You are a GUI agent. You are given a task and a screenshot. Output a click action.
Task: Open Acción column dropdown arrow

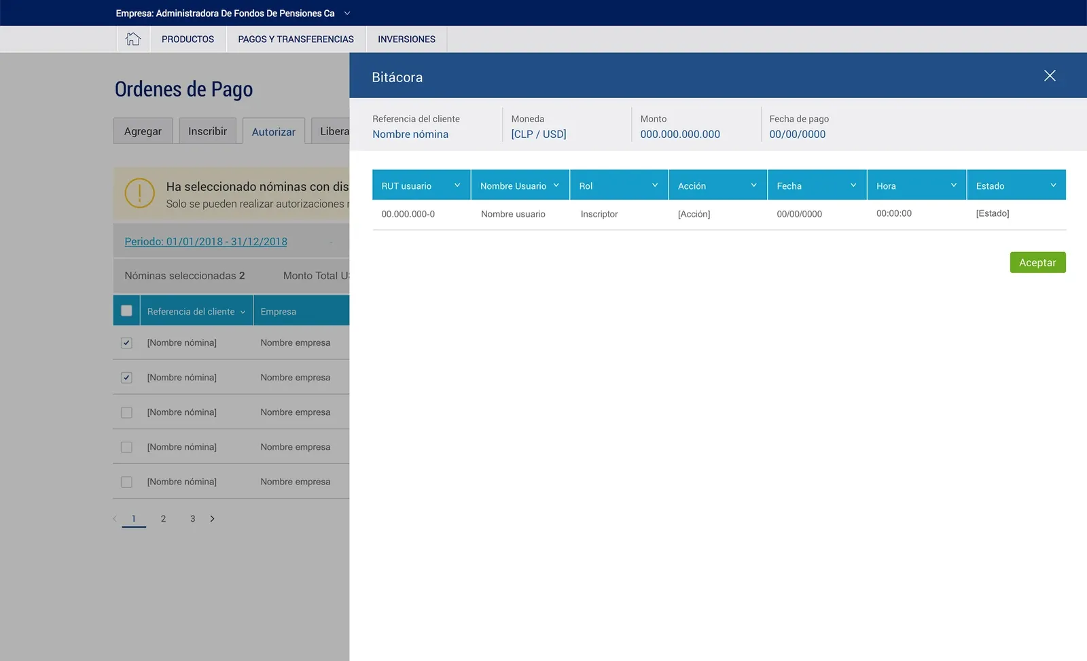(753, 185)
